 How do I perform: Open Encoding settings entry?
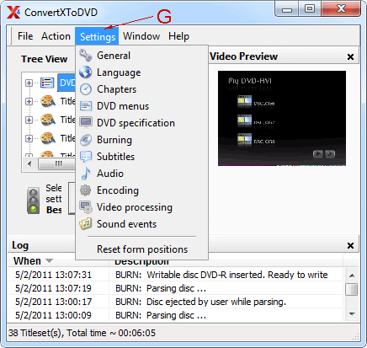coord(141,190)
